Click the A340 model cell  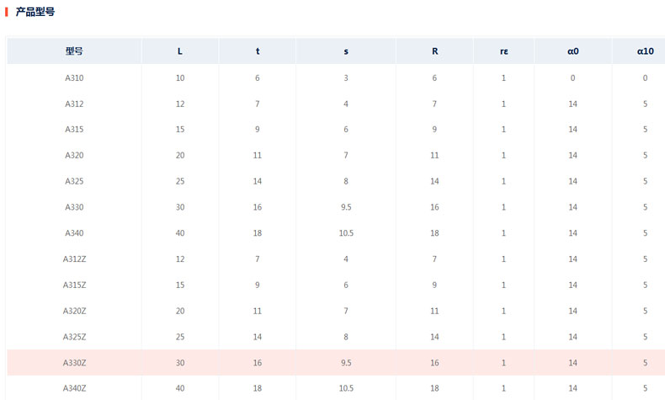74,233
